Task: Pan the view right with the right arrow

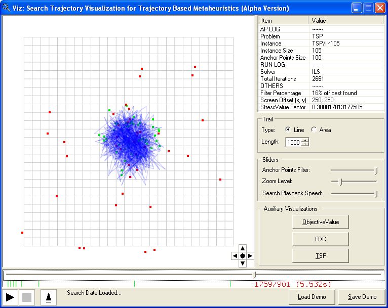Action: click(250, 256)
